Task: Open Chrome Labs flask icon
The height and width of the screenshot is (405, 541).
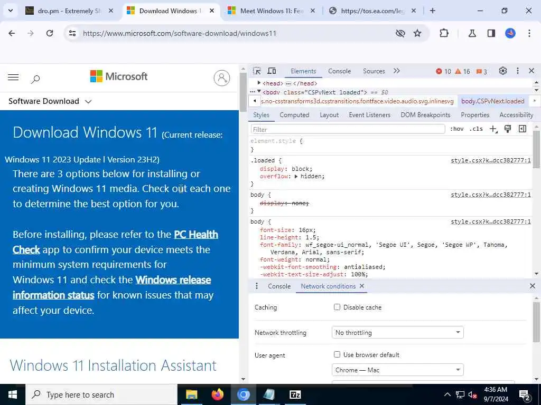Action: tap(472, 33)
